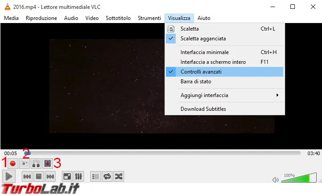Viewport: 322px width, 195px height.
Task: Toggle shuffle (random) playback
Action: (119, 176)
